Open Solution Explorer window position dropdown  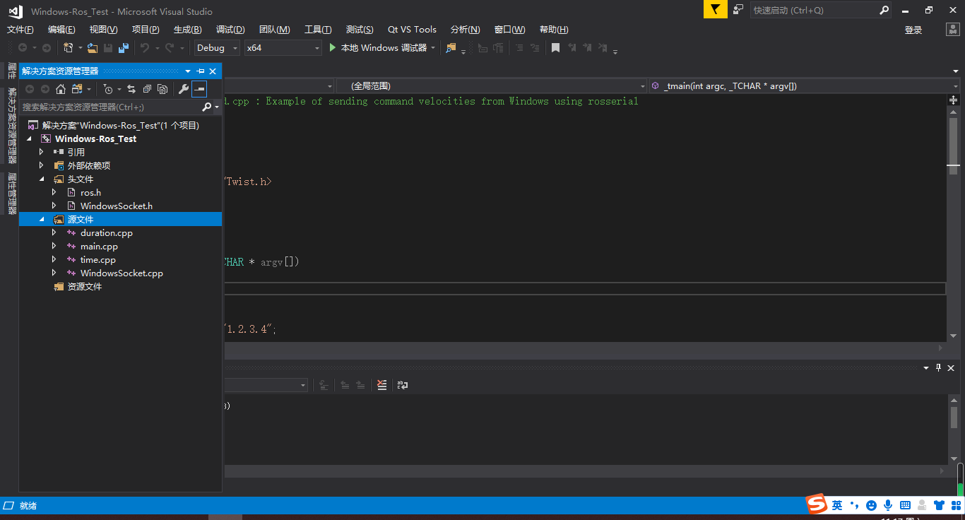click(x=188, y=71)
